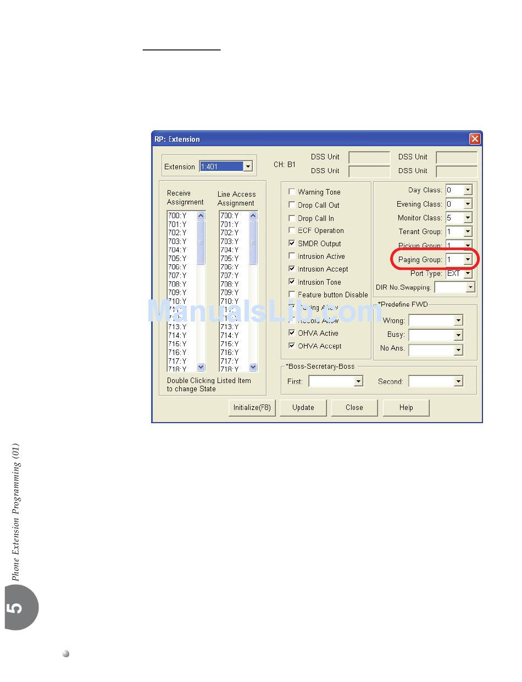Uncheck the OHVA Active option
522x682 pixels.
pos(292,333)
